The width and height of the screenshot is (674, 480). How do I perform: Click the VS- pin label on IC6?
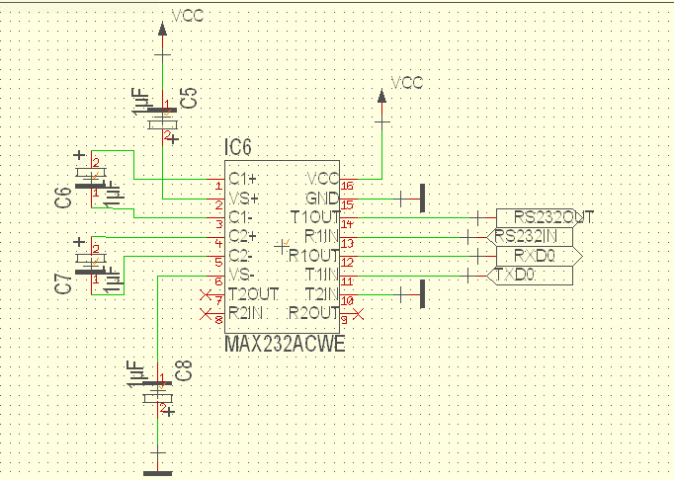coord(241,275)
